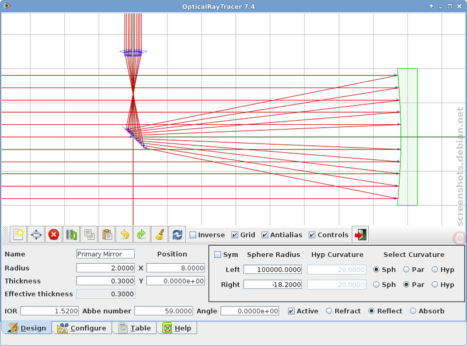Select the small blue lens at top

133,53
